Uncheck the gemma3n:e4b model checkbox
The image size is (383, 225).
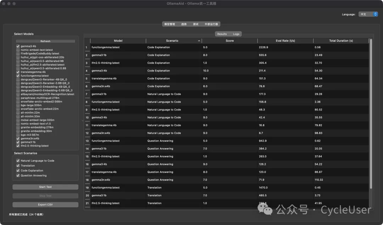18,138
